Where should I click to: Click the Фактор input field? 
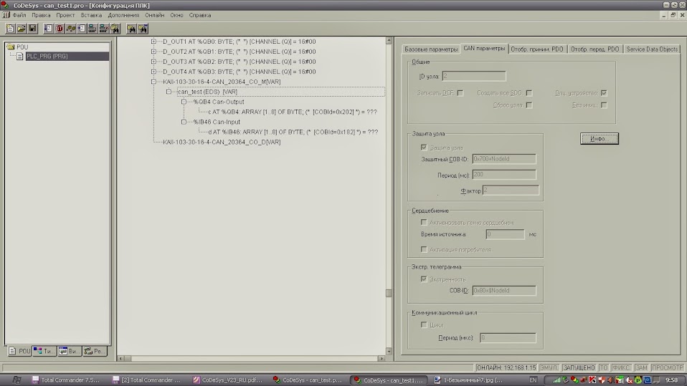click(511, 190)
